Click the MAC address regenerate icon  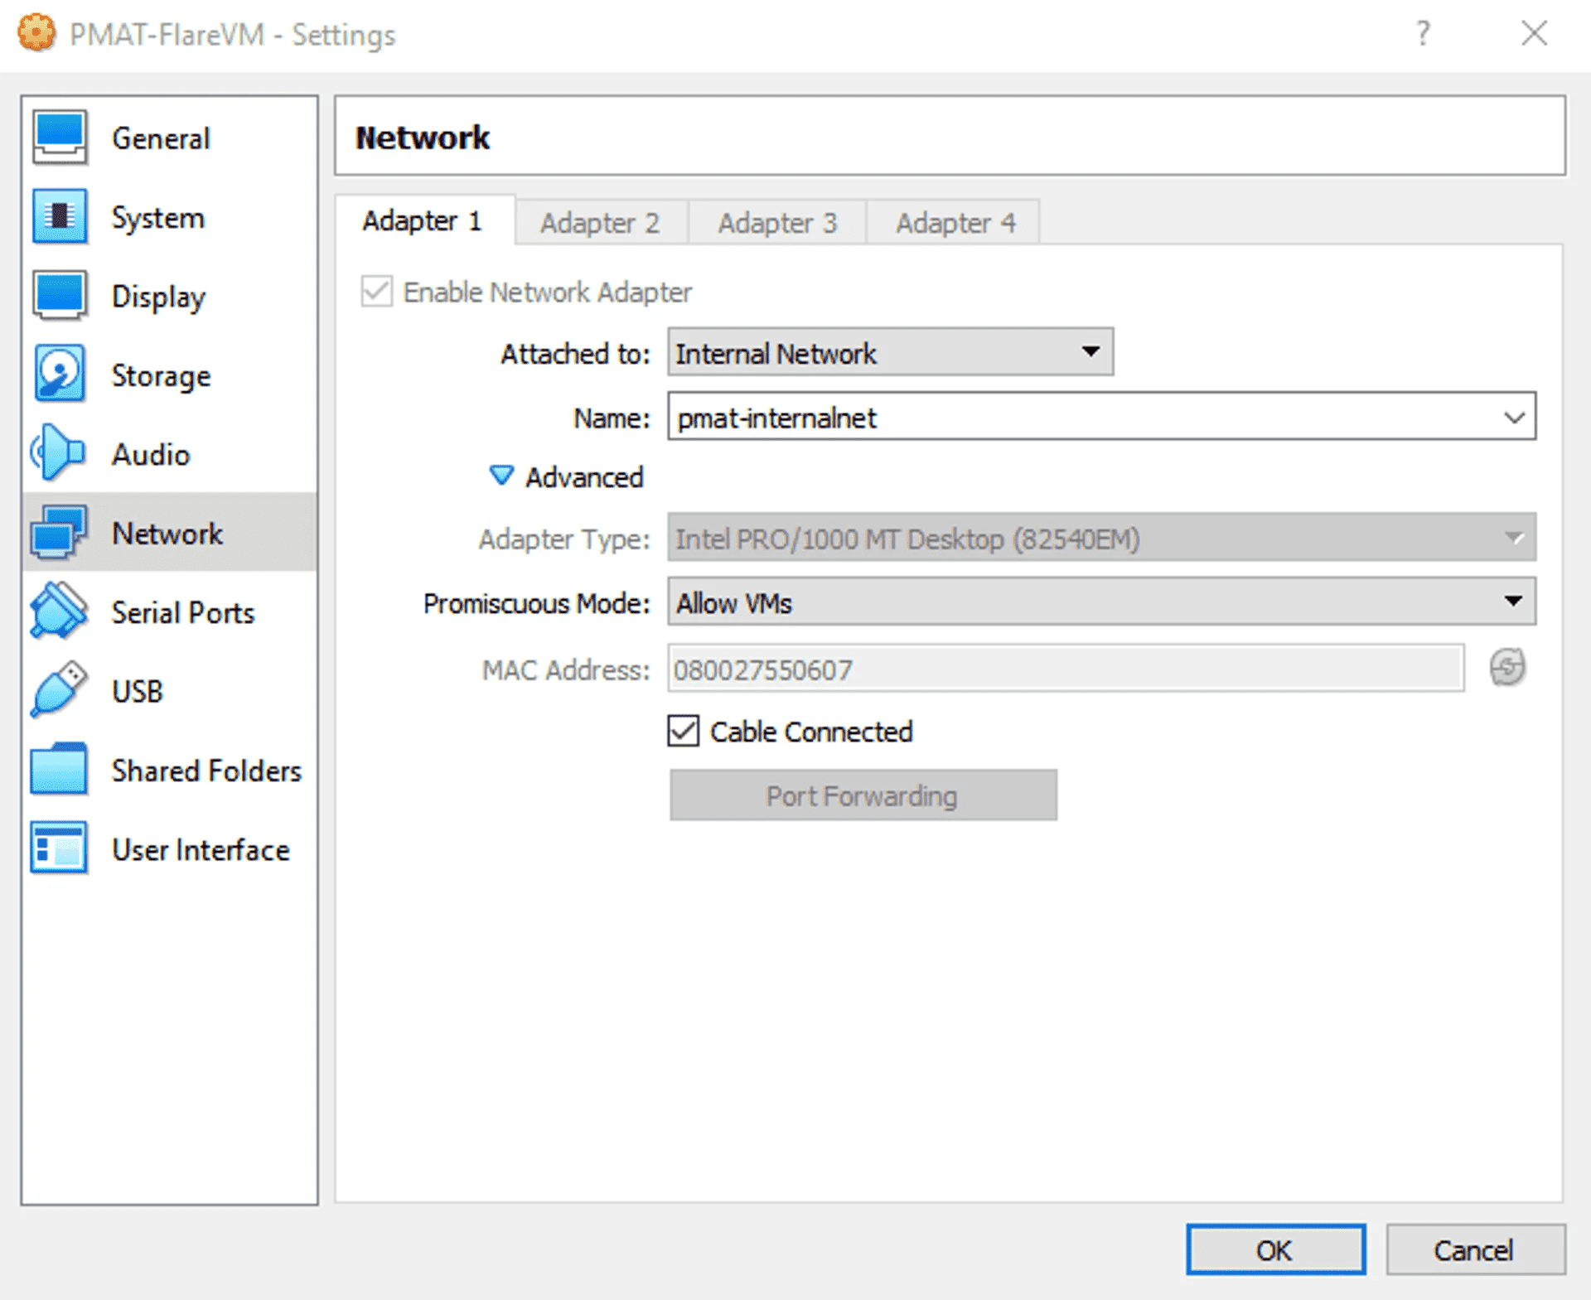[1506, 668]
